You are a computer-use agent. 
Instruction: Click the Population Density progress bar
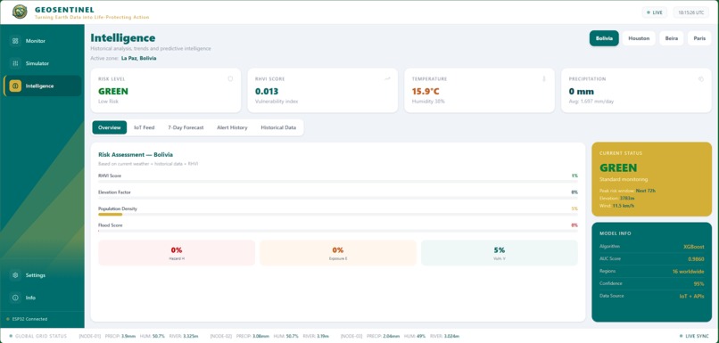click(x=338, y=215)
